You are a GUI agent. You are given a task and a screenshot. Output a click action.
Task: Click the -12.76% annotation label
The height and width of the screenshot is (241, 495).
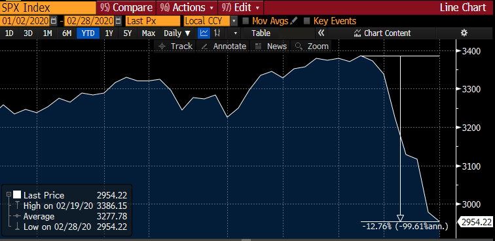tap(405, 226)
